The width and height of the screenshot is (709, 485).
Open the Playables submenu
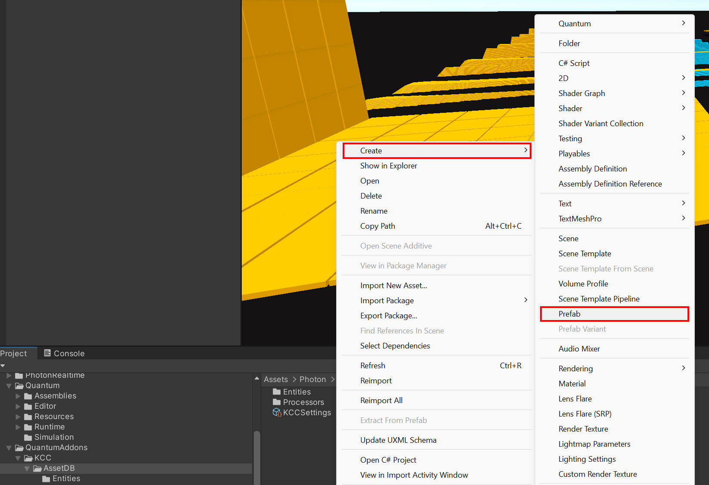(614, 154)
